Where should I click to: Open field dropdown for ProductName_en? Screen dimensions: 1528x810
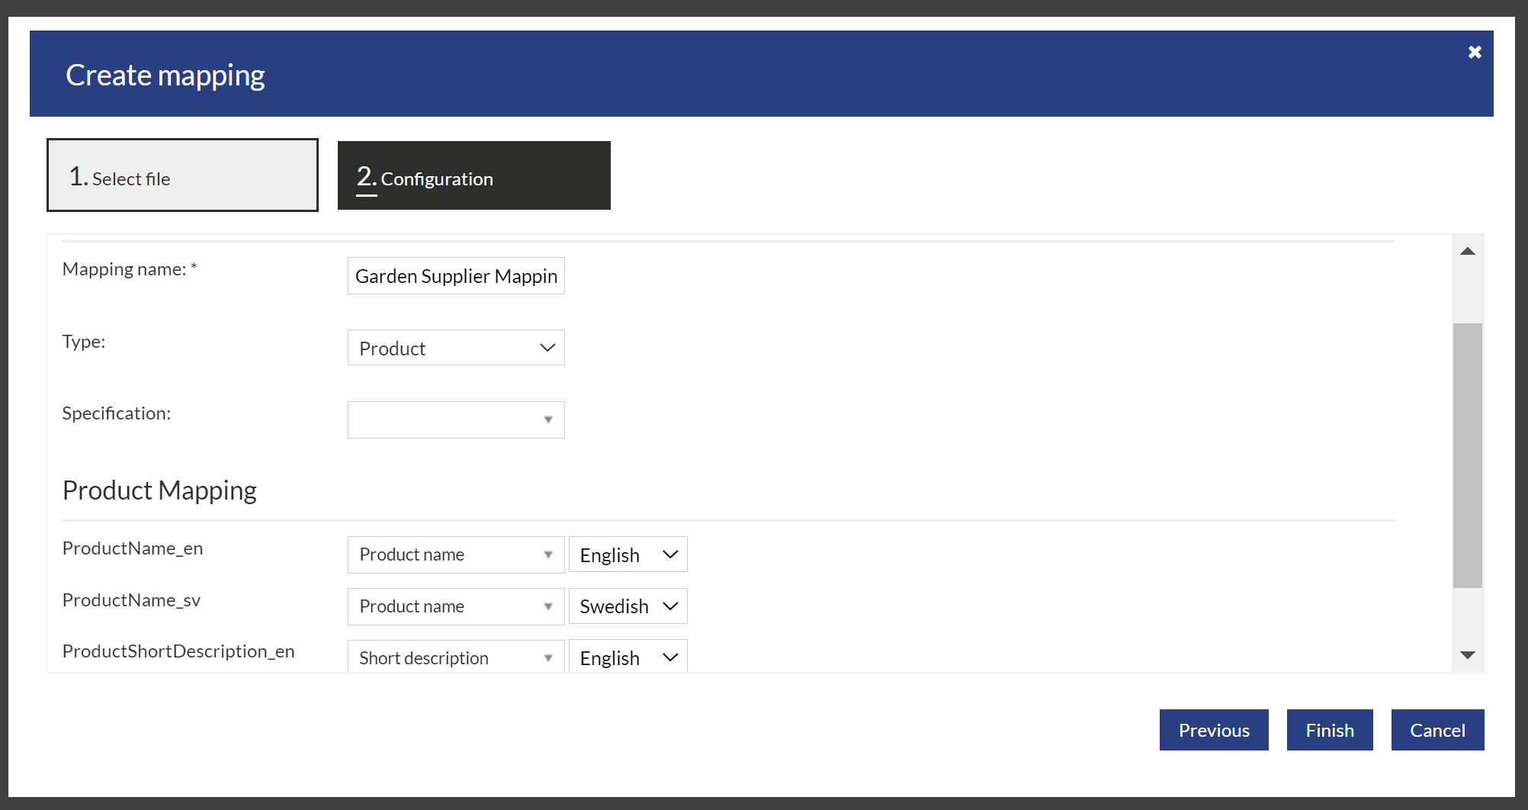coord(456,554)
